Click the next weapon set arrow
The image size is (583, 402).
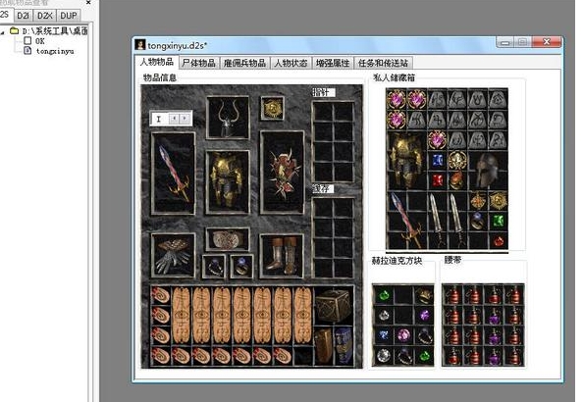[185, 119]
